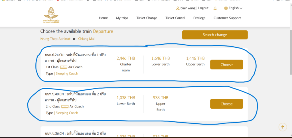The width and height of the screenshot is (292, 138).
Task: Click the Logout link
Action: tap(203, 8)
